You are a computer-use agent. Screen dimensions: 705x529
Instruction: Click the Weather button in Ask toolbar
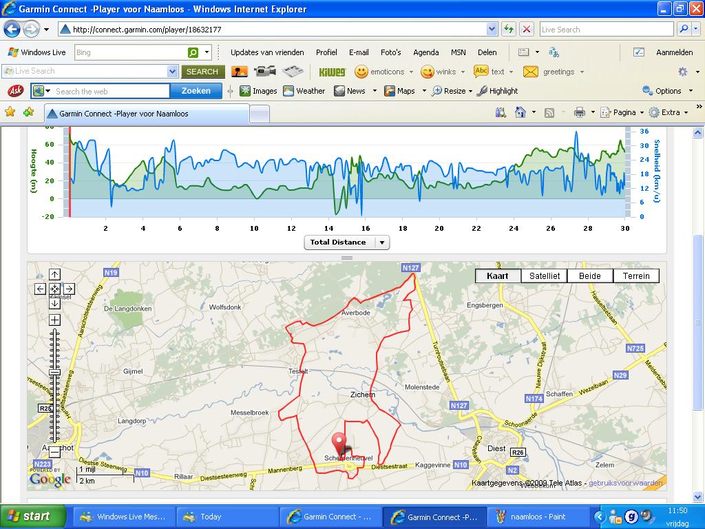pyautogui.click(x=304, y=91)
